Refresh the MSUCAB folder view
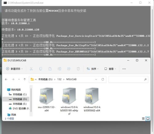 coord(103,79)
